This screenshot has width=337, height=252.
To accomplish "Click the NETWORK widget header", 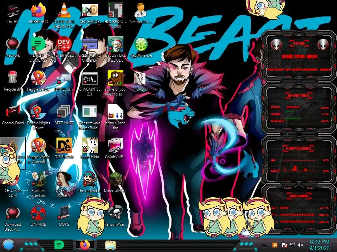I will pos(298,148).
